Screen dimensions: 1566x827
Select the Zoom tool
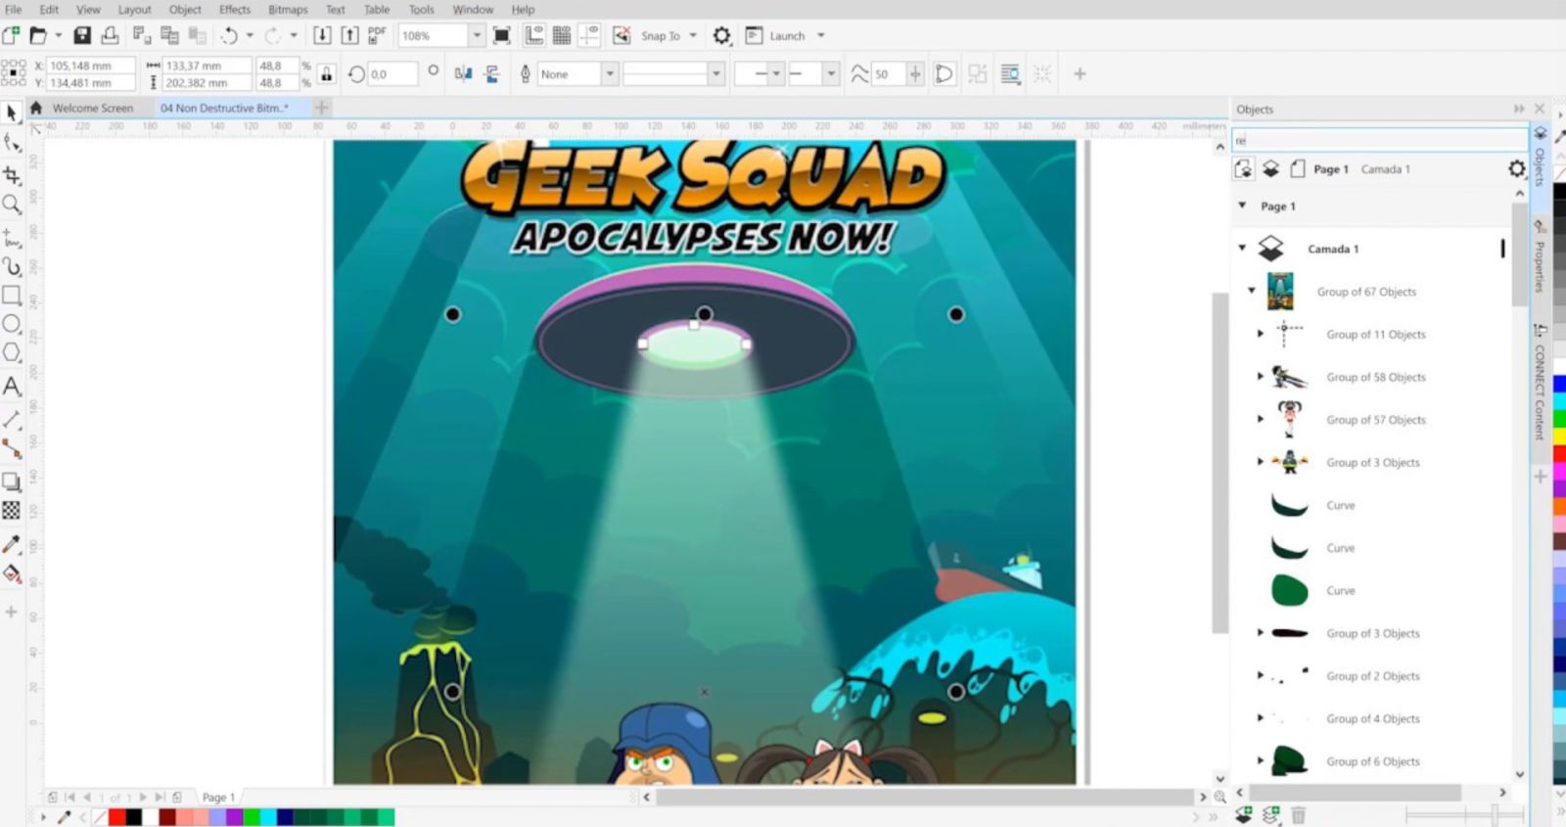tap(12, 204)
